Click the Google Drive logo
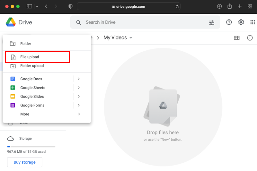The image size is (257, 171). tap(11, 22)
